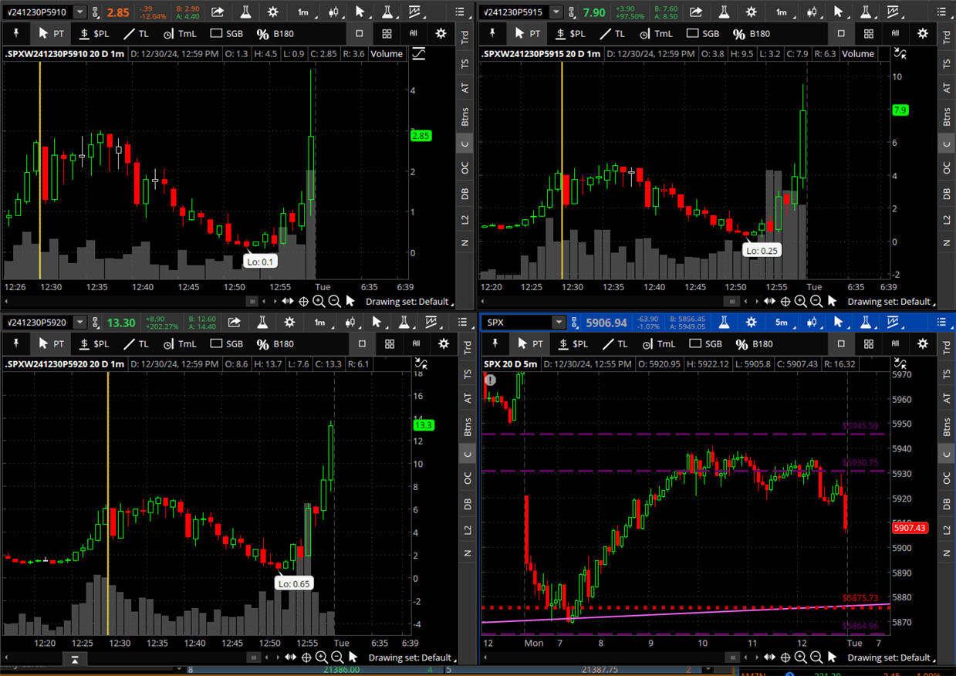Click the P5920 symbol input field

(40, 322)
